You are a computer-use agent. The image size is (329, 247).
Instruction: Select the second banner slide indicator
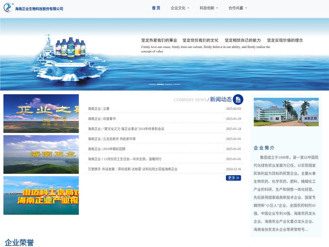tap(160, 84)
